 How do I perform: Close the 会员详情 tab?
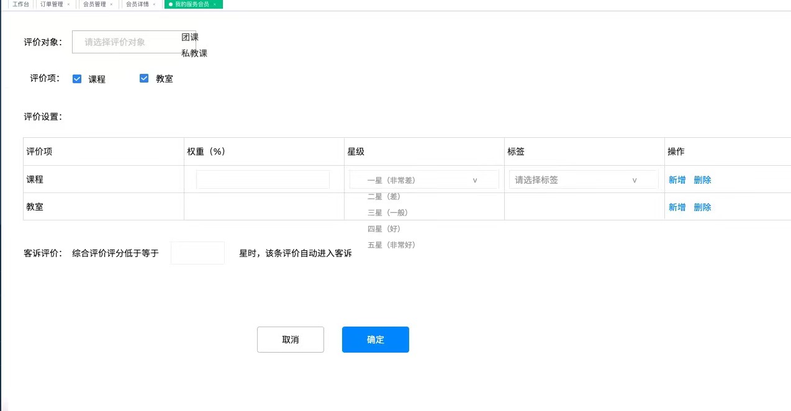(x=154, y=4)
